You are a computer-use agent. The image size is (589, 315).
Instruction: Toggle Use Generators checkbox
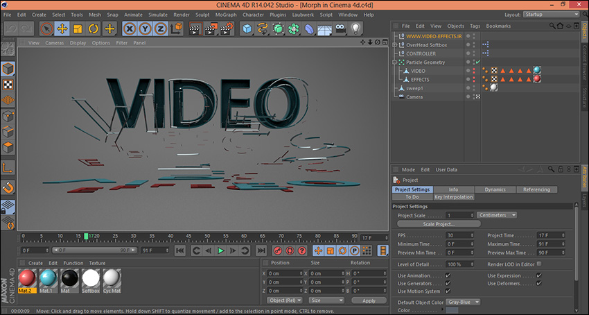[x=448, y=283]
